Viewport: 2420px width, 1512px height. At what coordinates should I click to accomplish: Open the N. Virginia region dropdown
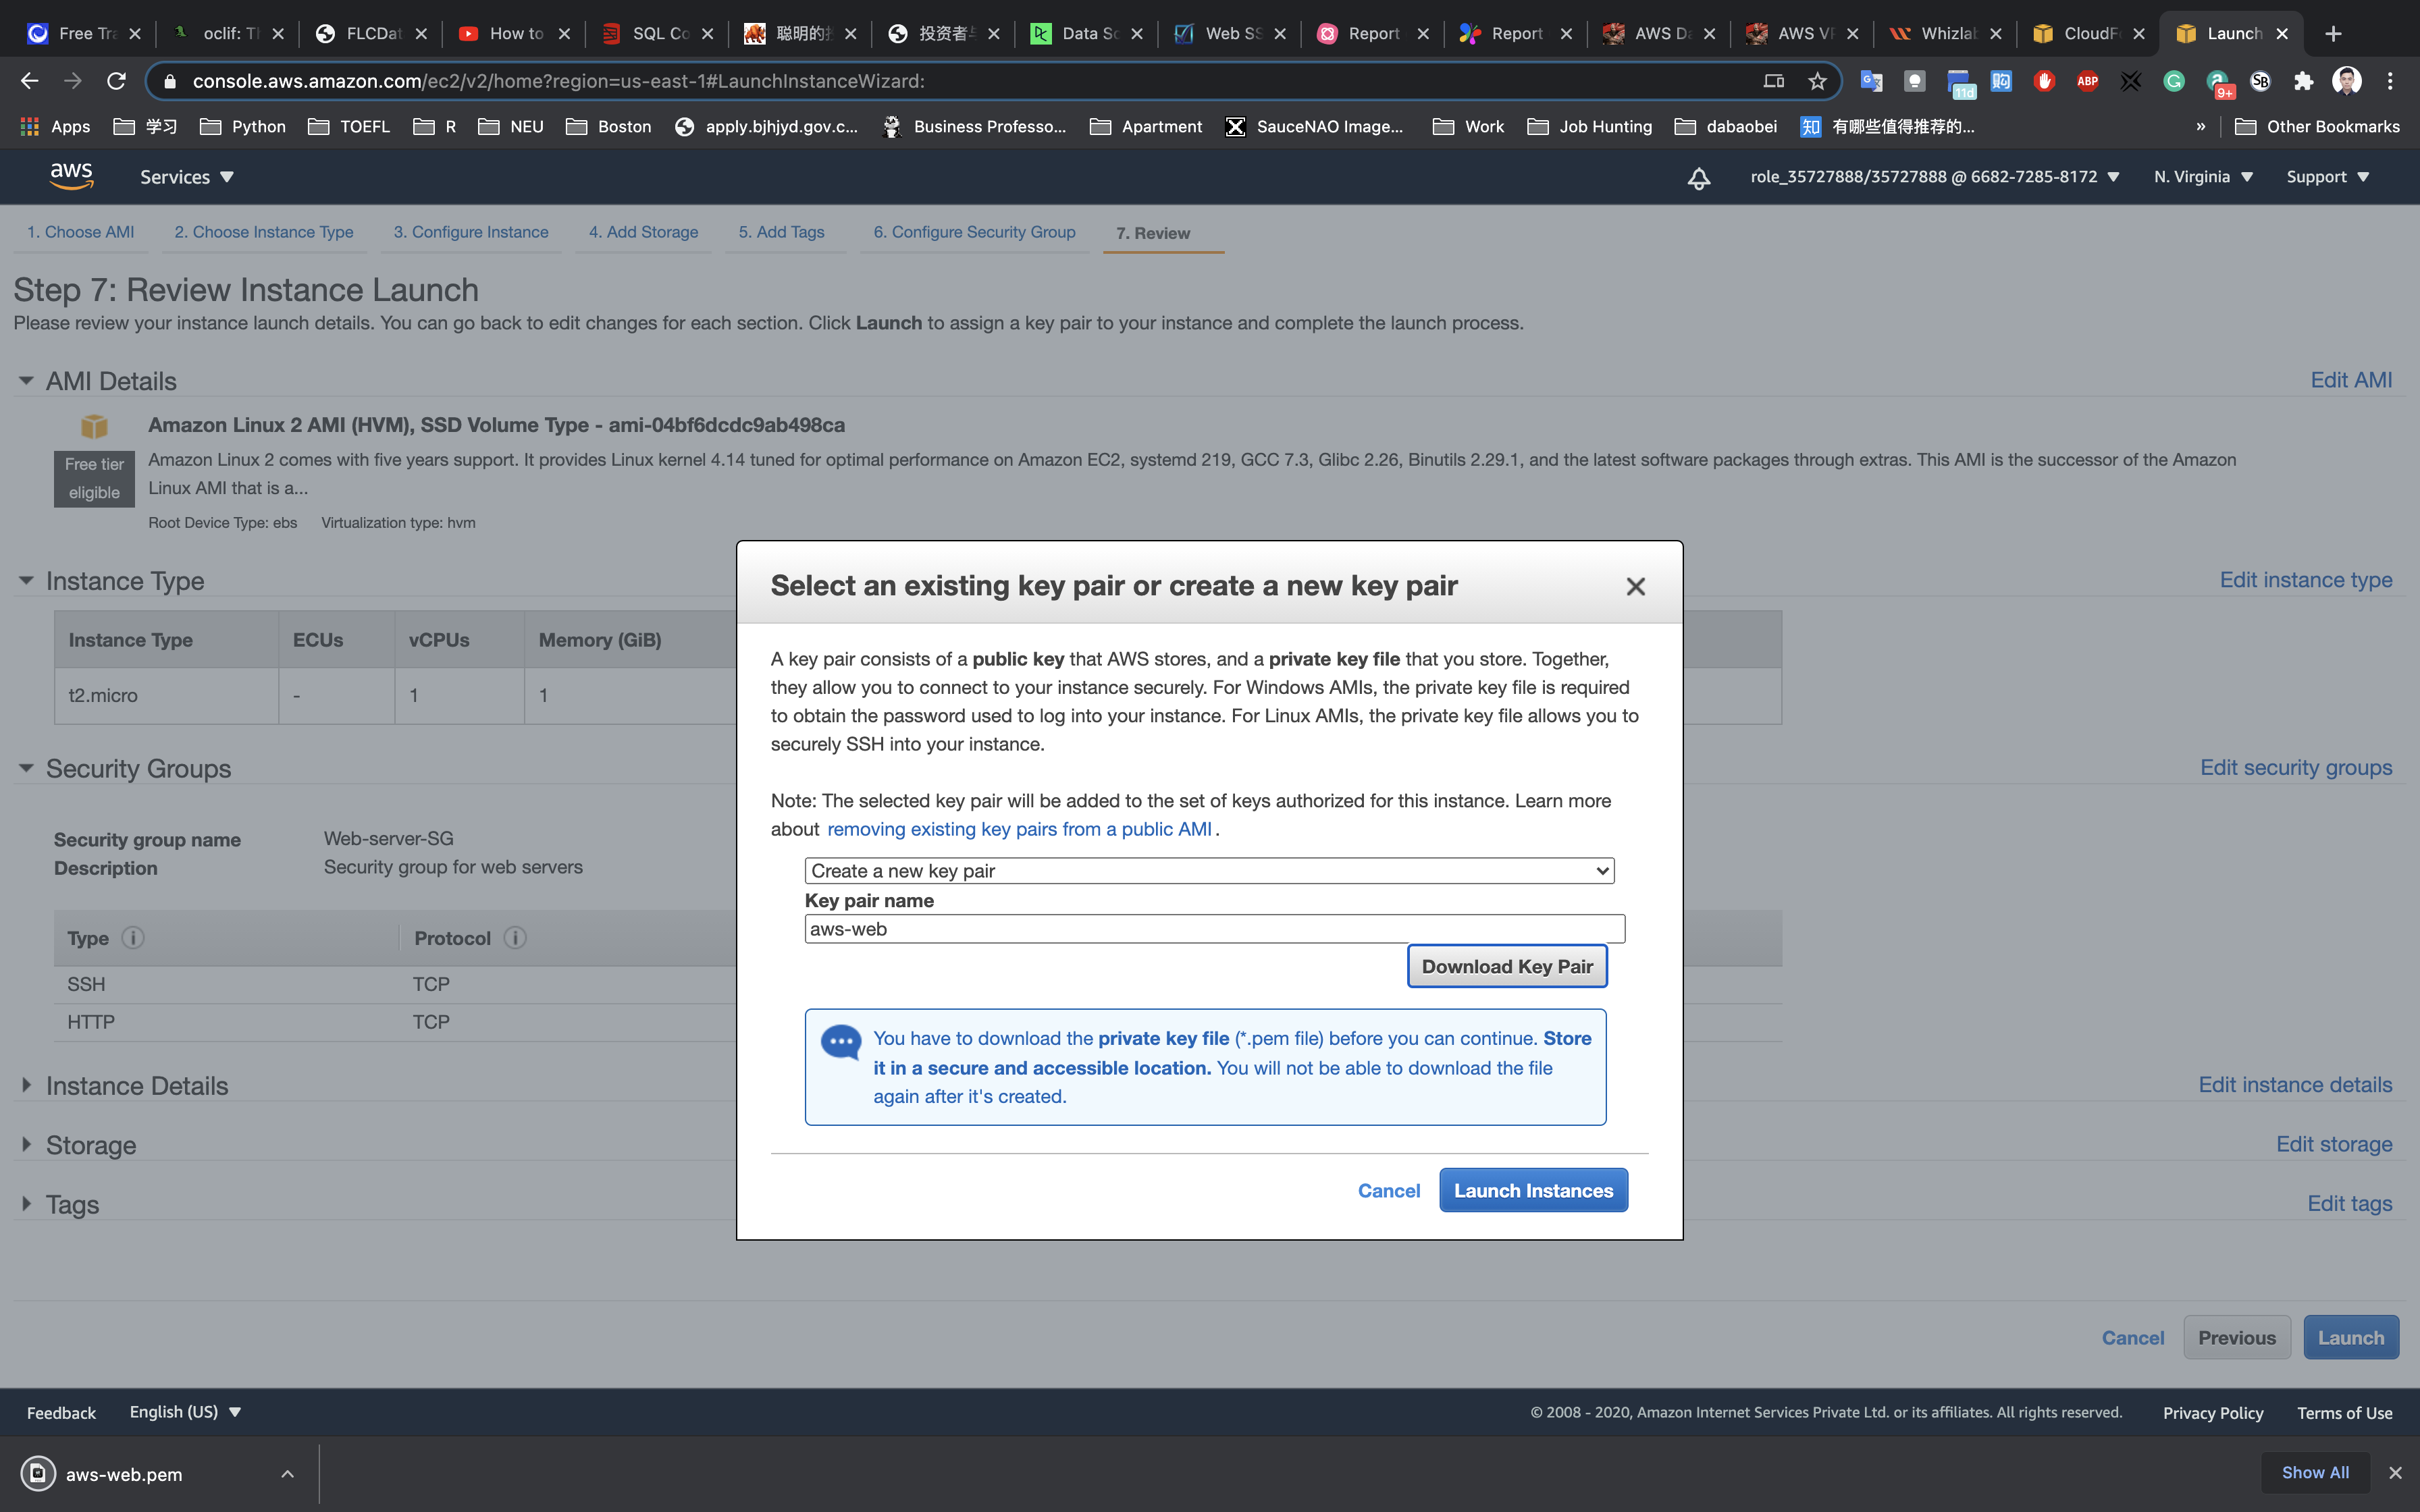tap(2203, 177)
